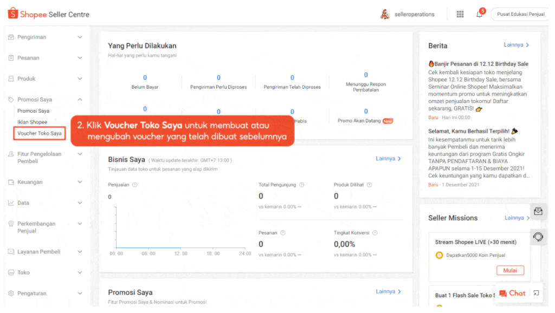Click the Penjualan help question icon
This screenshot has height=313, width=555.
tap(135, 185)
